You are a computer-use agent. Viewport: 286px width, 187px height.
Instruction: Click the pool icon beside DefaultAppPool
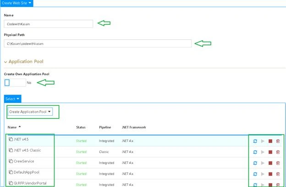(x=11, y=172)
